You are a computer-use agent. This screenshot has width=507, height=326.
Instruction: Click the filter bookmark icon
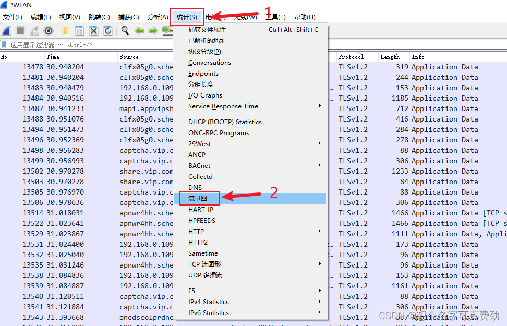4,45
